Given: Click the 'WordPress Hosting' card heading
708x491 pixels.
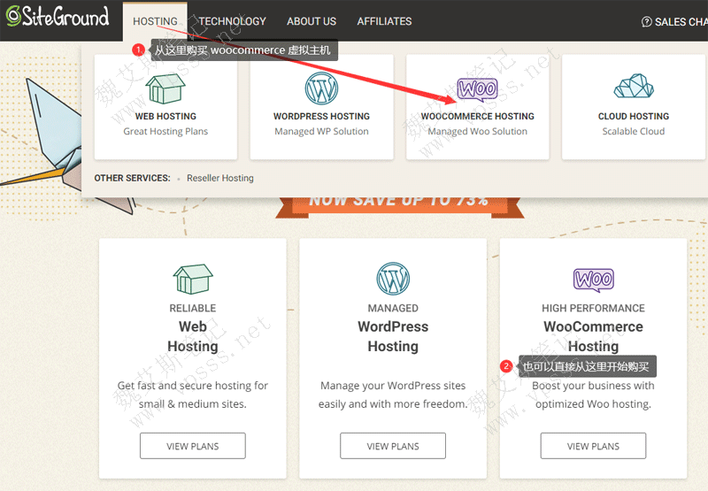Looking at the screenshot, I should pos(393,336).
